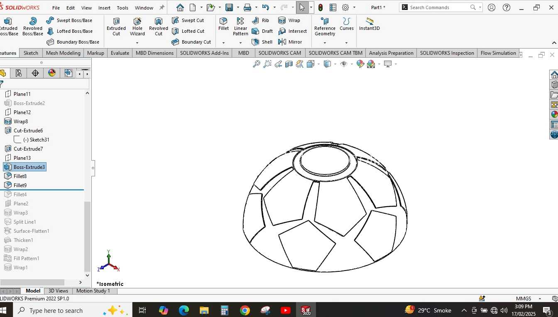Screen dimensions: 558x317
Task: Select the Boundary Cut tool
Action: point(191,42)
